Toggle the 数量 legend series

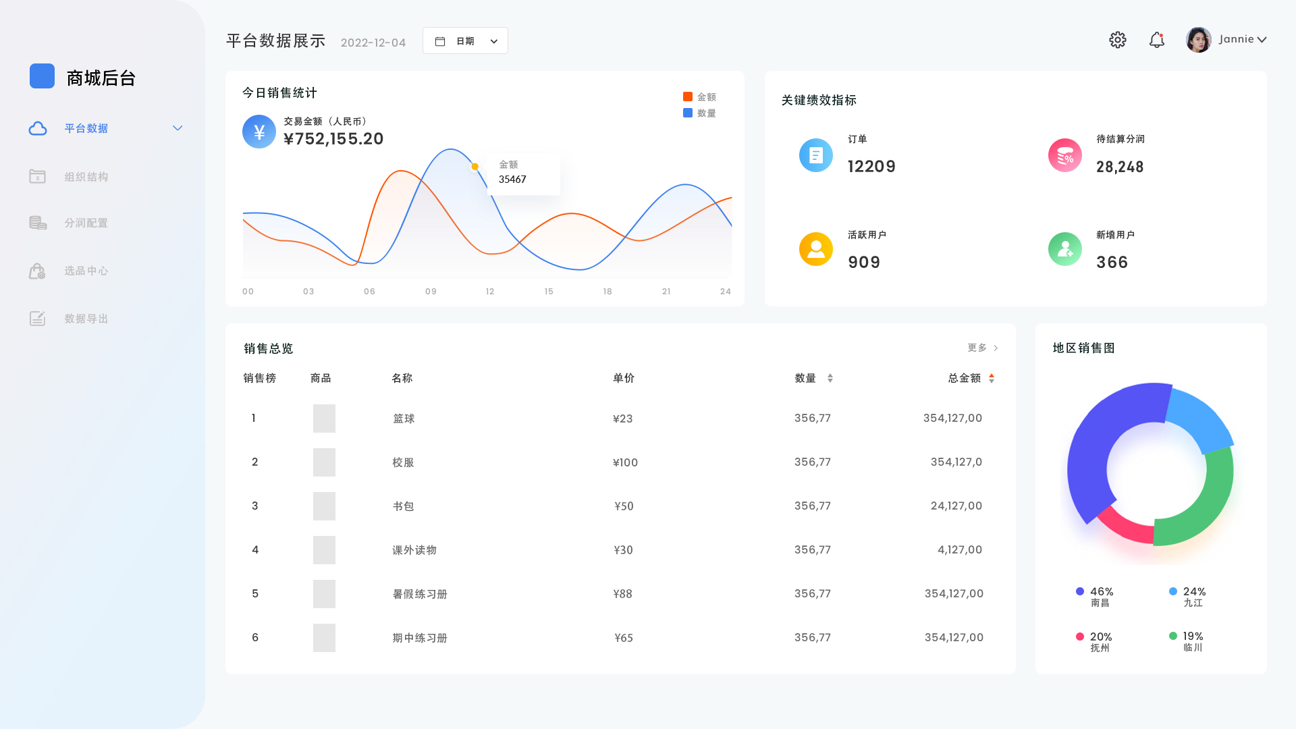[x=699, y=113]
